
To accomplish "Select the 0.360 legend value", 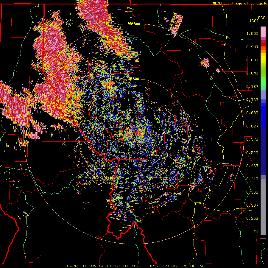I will pos(252,192).
